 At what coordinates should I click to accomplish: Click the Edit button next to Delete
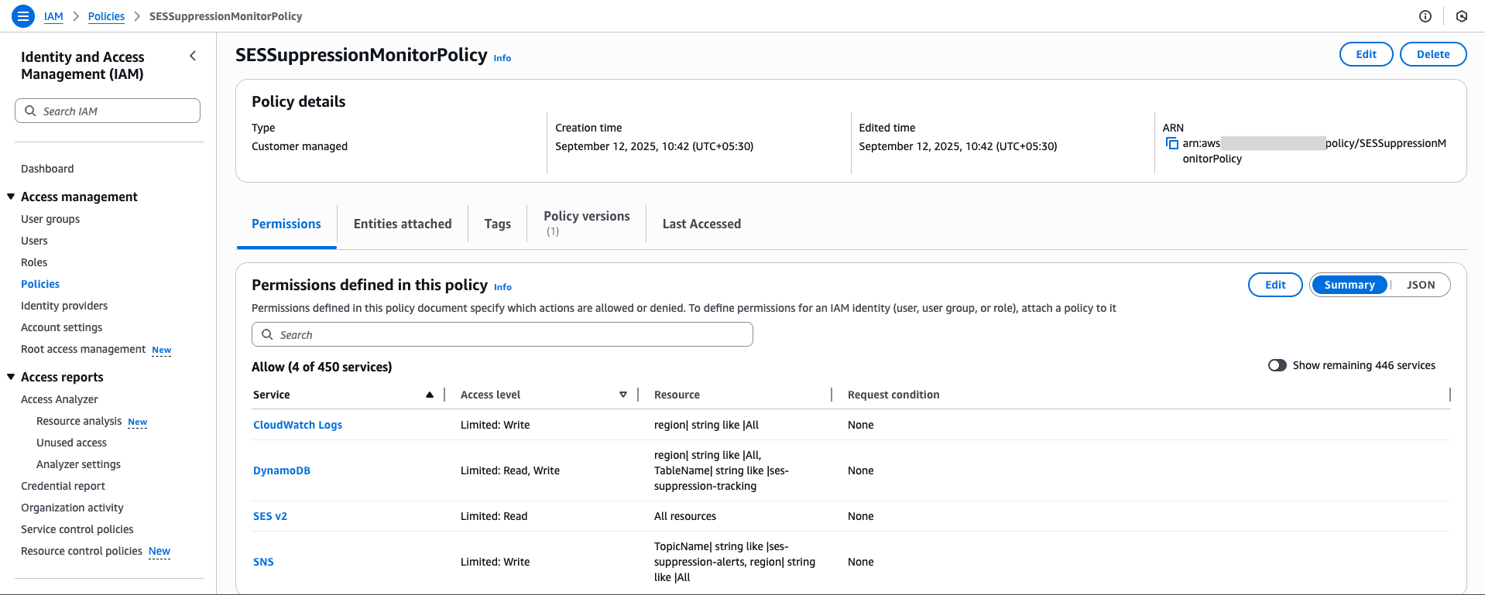click(1367, 54)
